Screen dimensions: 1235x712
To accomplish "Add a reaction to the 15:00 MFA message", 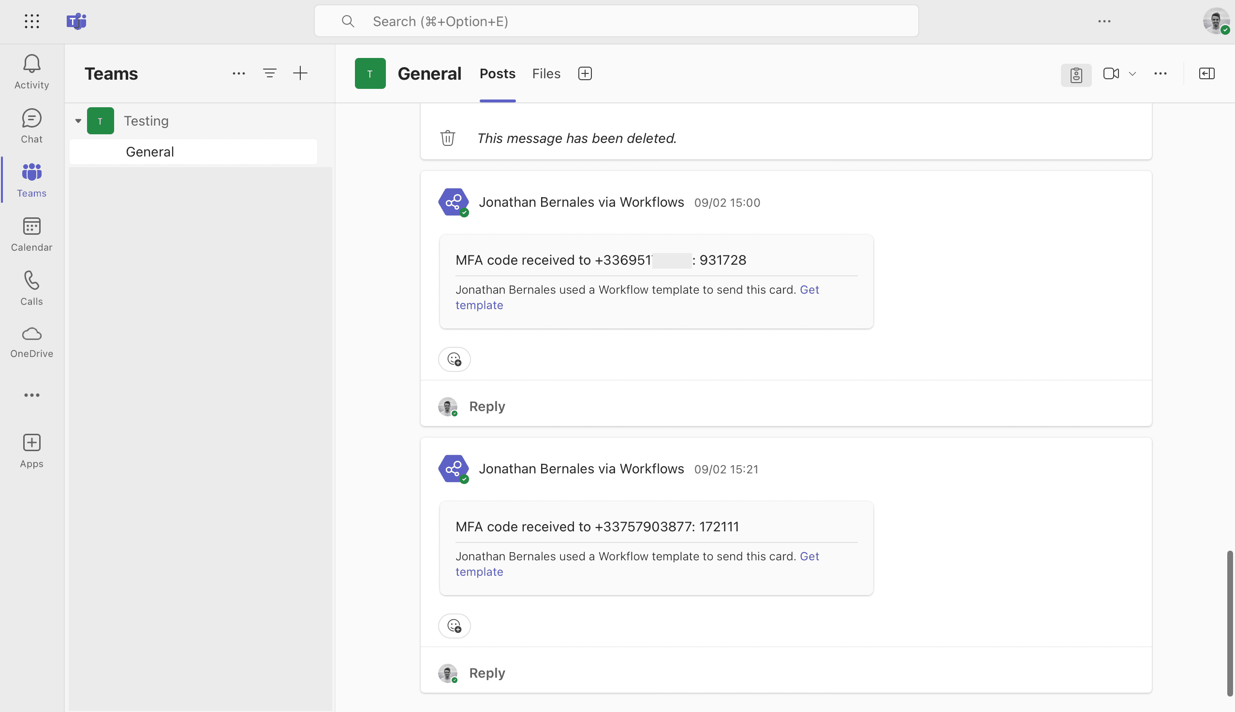I will click(454, 359).
